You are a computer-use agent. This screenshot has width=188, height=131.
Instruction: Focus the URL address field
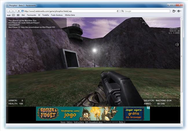coord(70,11)
